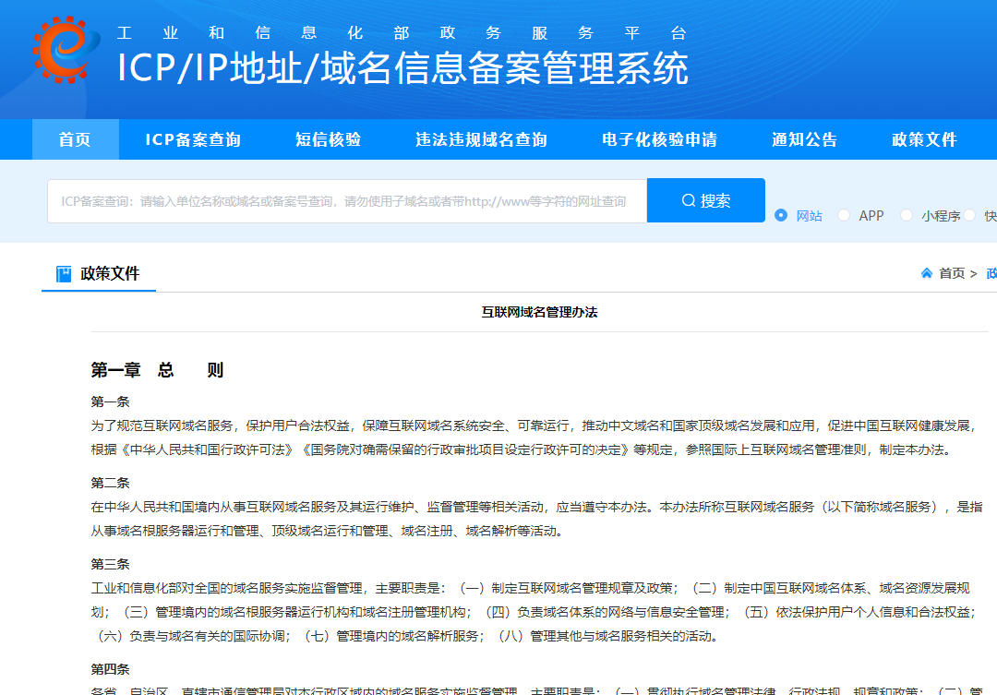This screenshot has height=695, width=997.
Task: Switch to the 政策文件 navigation tab
Action: pyautogui.click(x=926, y=138)
